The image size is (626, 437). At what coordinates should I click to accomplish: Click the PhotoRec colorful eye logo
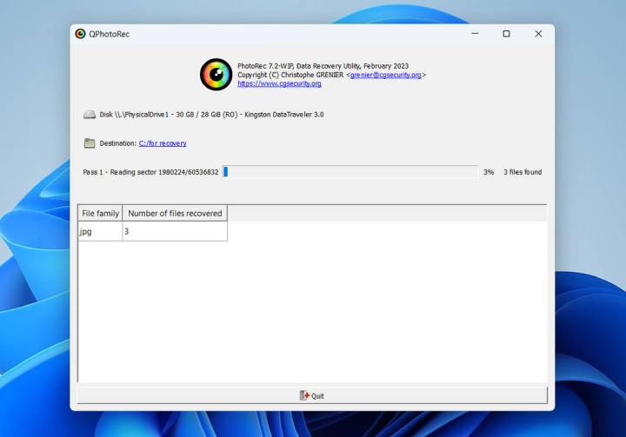pyautogui.click(x=216, y=75)
